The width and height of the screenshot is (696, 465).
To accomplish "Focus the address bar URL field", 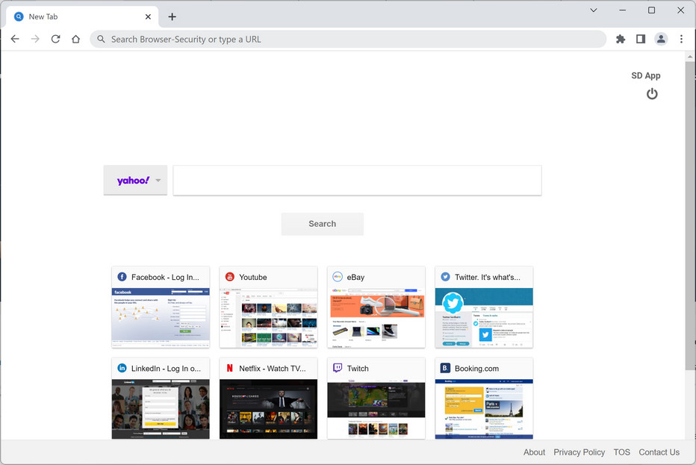I will click(x=348, y=39).
